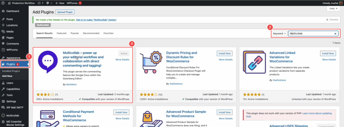Install Advanced Product Sample plugin

225,112
